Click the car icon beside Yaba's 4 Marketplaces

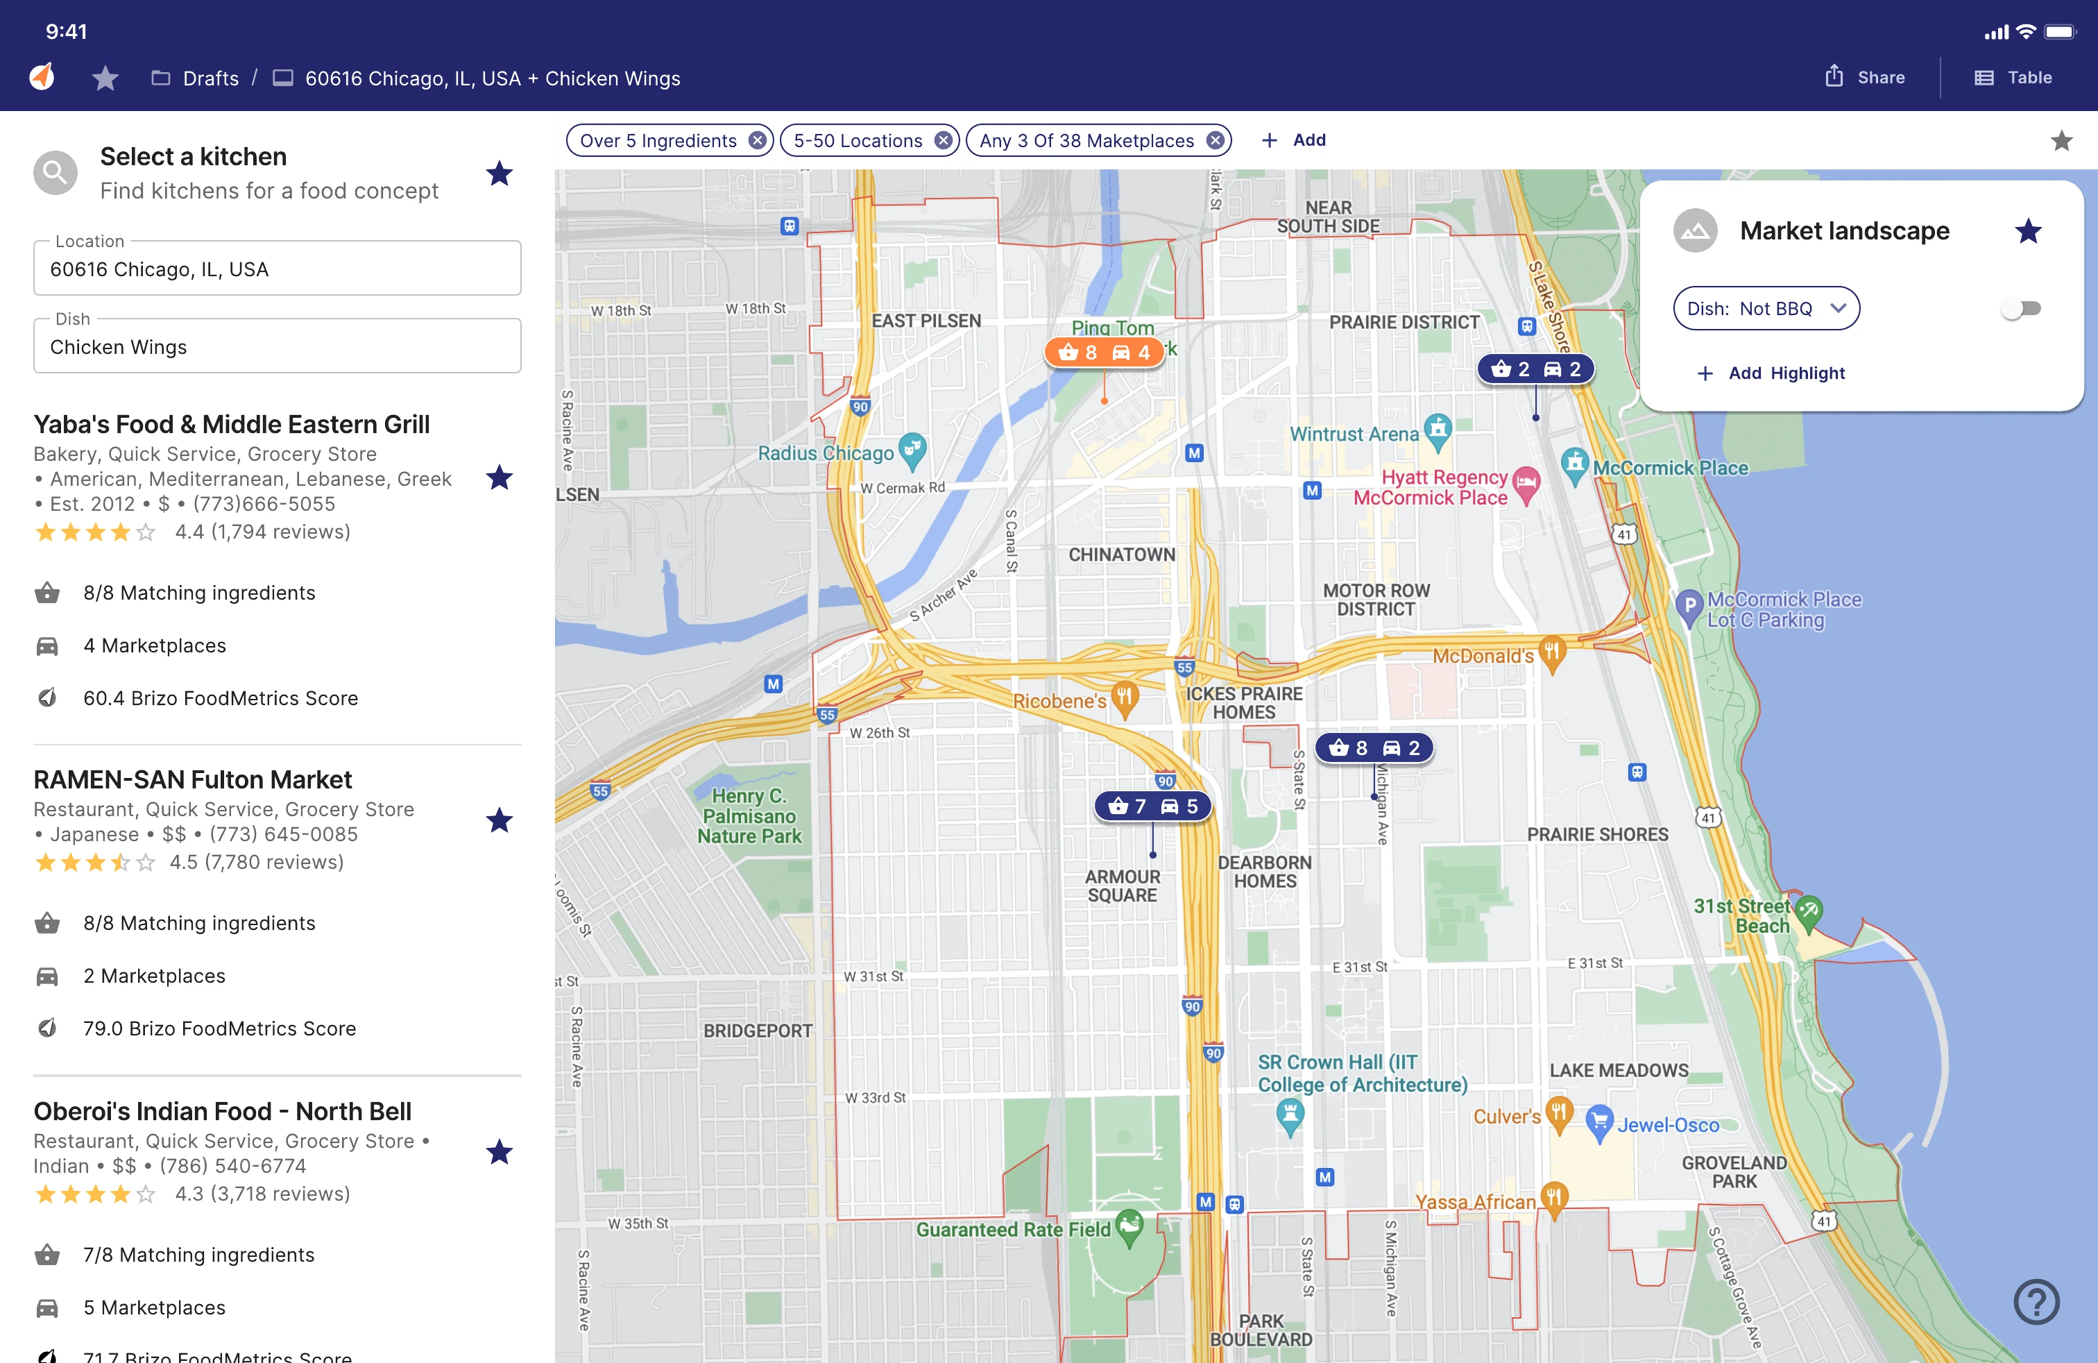click(48, 645)
